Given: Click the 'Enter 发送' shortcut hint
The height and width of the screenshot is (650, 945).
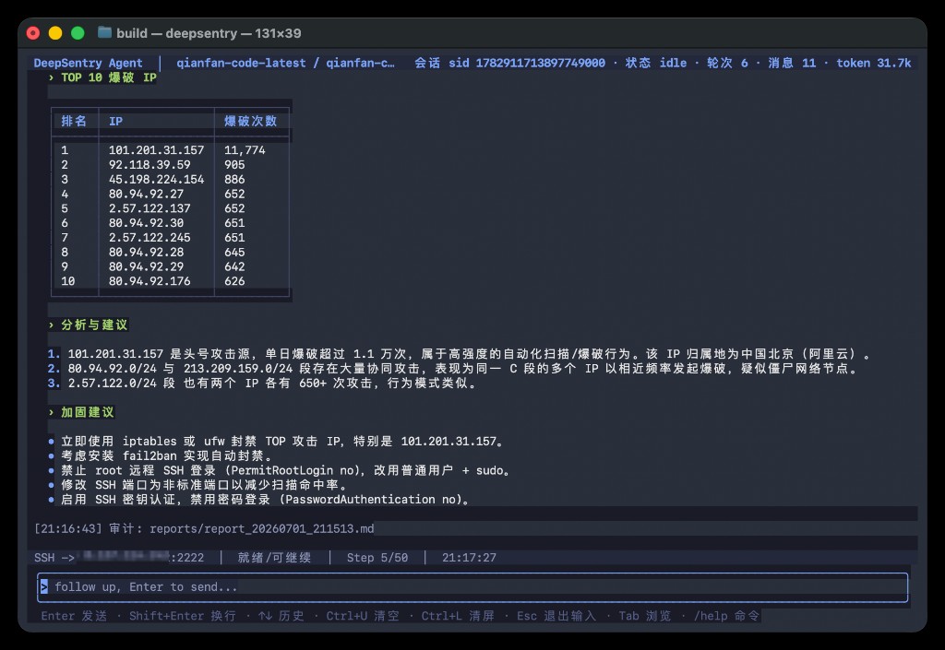Looking at the screenshot, I should 74,616.
